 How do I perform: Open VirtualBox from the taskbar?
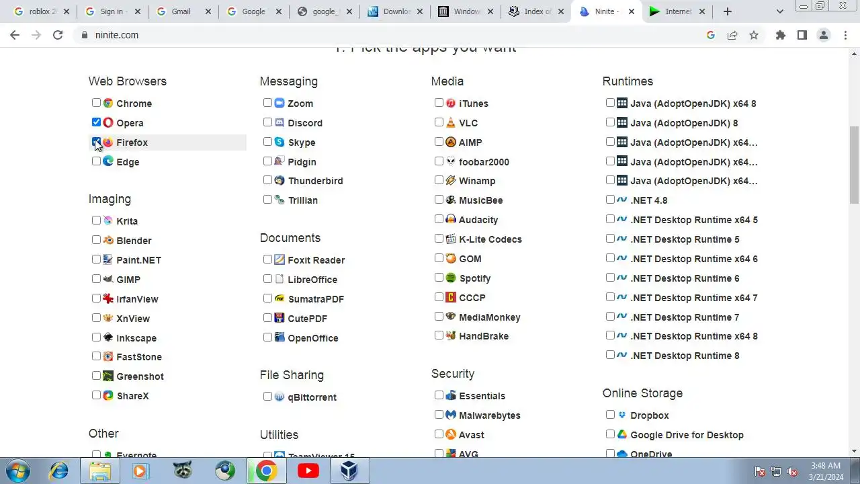tap(349, 471)
